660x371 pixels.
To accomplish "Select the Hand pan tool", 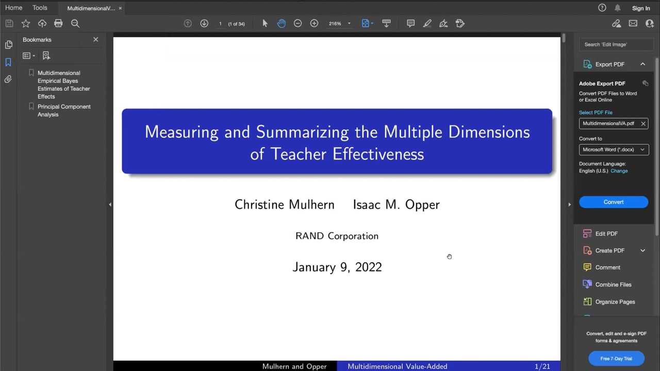I will click(281, 23).
